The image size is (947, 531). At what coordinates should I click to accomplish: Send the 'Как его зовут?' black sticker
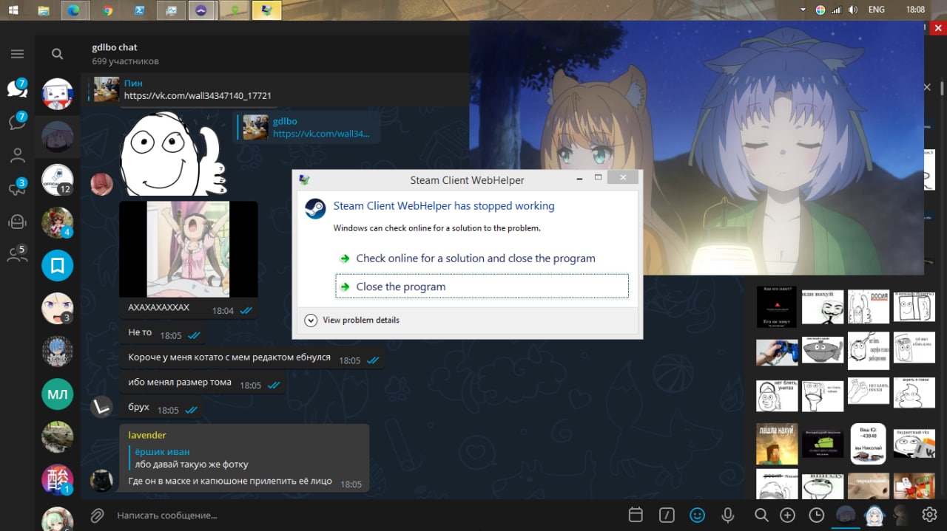tap(777, 306)
